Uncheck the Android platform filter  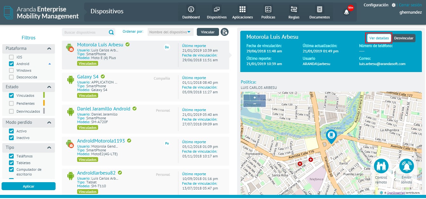(x=11, y=64)
